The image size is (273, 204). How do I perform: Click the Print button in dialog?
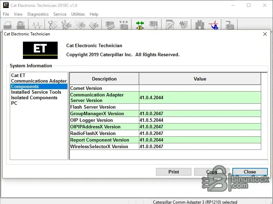click(174, 172)
